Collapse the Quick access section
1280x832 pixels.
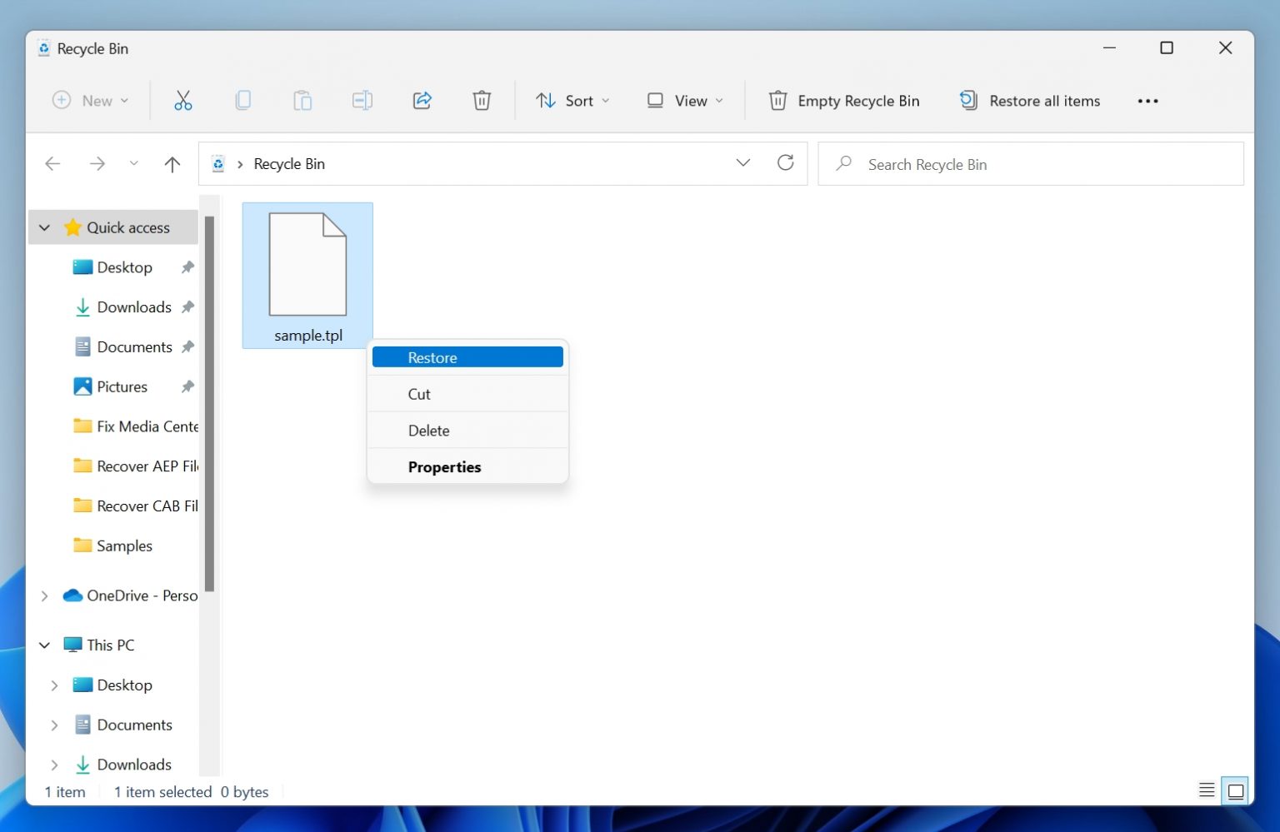(43, 227)
